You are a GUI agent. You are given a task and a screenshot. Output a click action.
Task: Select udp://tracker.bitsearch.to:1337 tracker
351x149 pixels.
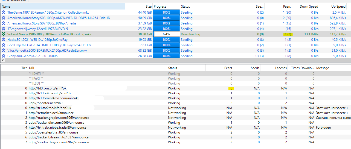pyautogui.click(x=59, y=137)
